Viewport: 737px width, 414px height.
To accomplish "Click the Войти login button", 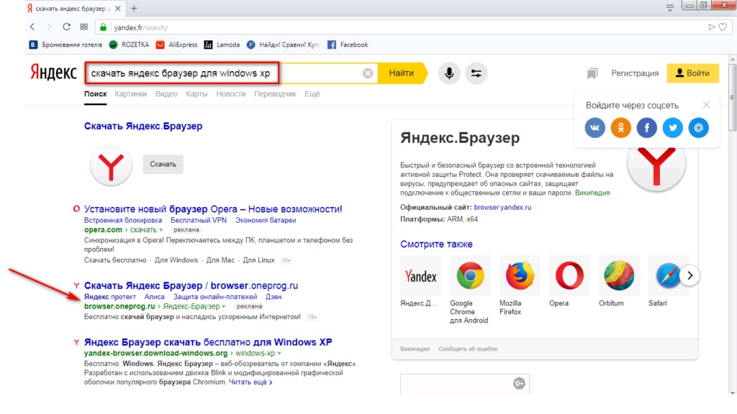I will (x=693, y=73).
